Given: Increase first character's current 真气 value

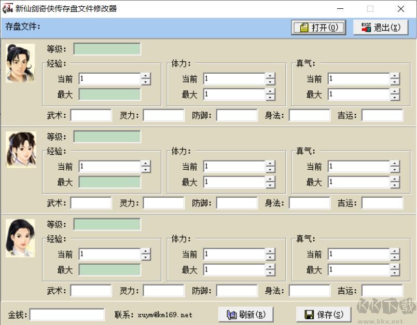Looking at the screenshot, I should pos(395,76).
